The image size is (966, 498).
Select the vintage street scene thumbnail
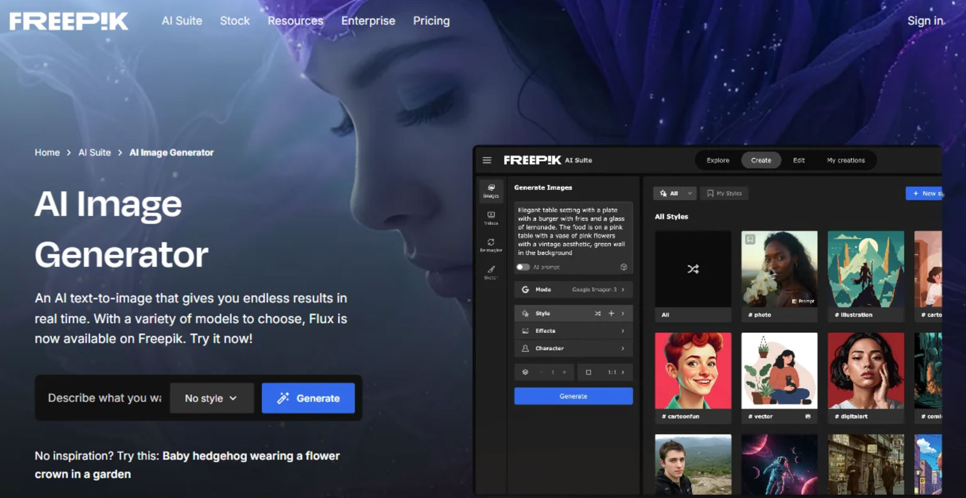pos(866,464)
